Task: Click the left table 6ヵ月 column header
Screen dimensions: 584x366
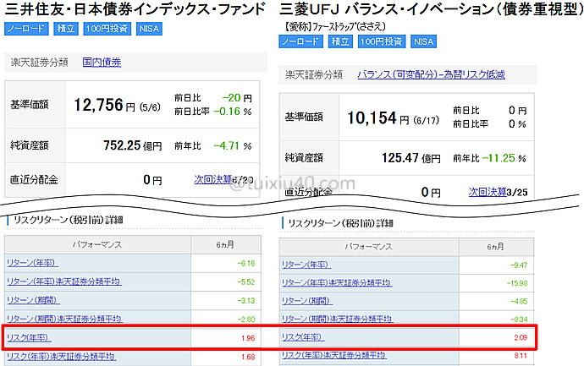Action: pyautogui.click(x=225, y=245)
